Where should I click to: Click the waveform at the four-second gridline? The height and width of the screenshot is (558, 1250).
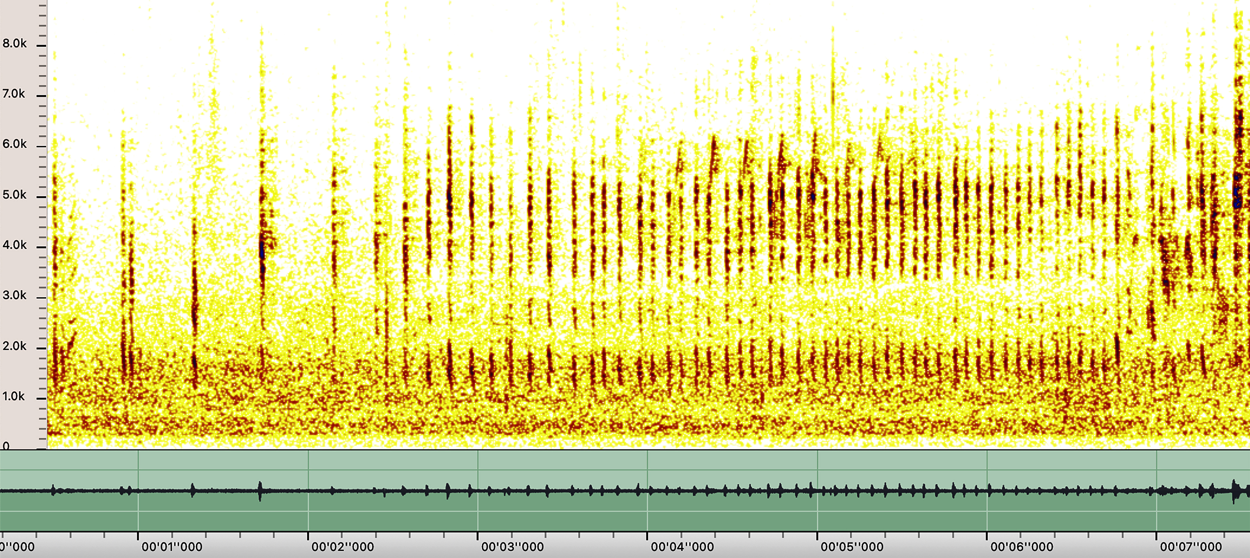coord(647,491)
